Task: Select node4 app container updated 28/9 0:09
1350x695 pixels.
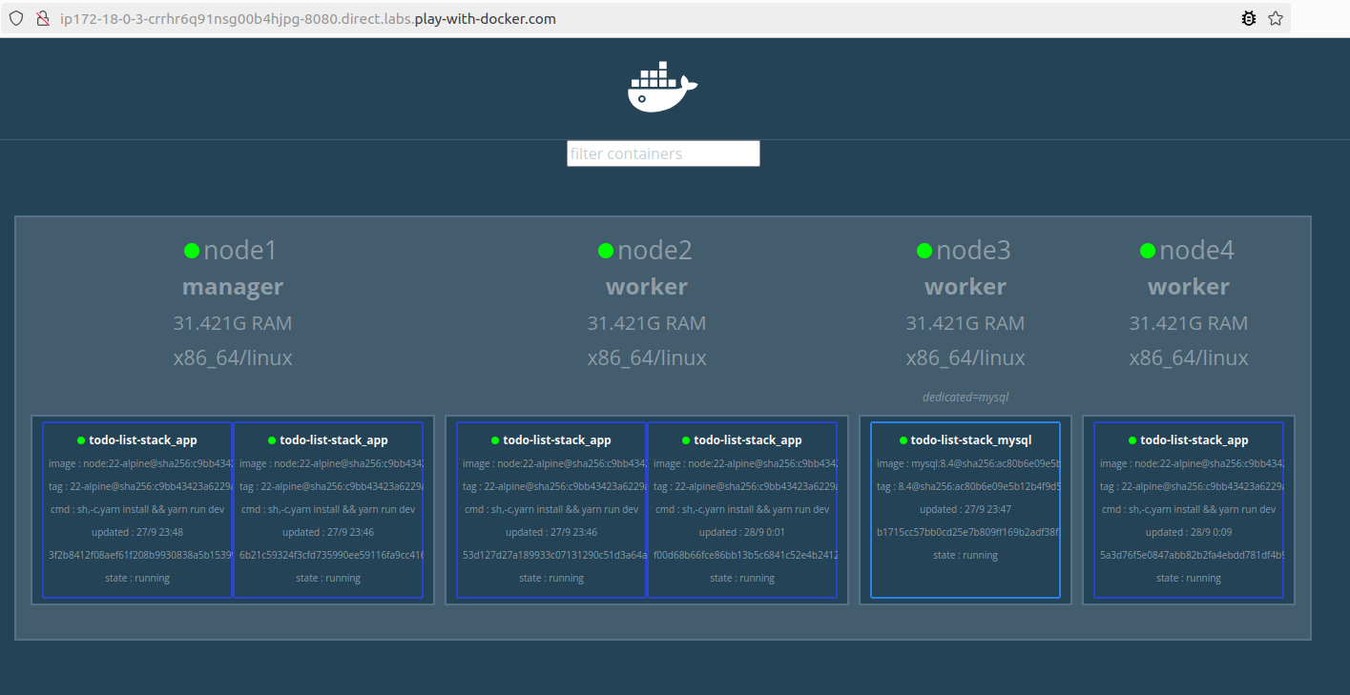Action: click(x=1188, y=510)
